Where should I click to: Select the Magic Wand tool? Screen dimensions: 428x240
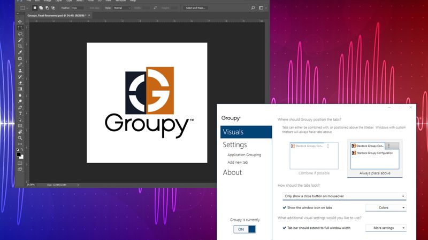(x=20, y=40)
